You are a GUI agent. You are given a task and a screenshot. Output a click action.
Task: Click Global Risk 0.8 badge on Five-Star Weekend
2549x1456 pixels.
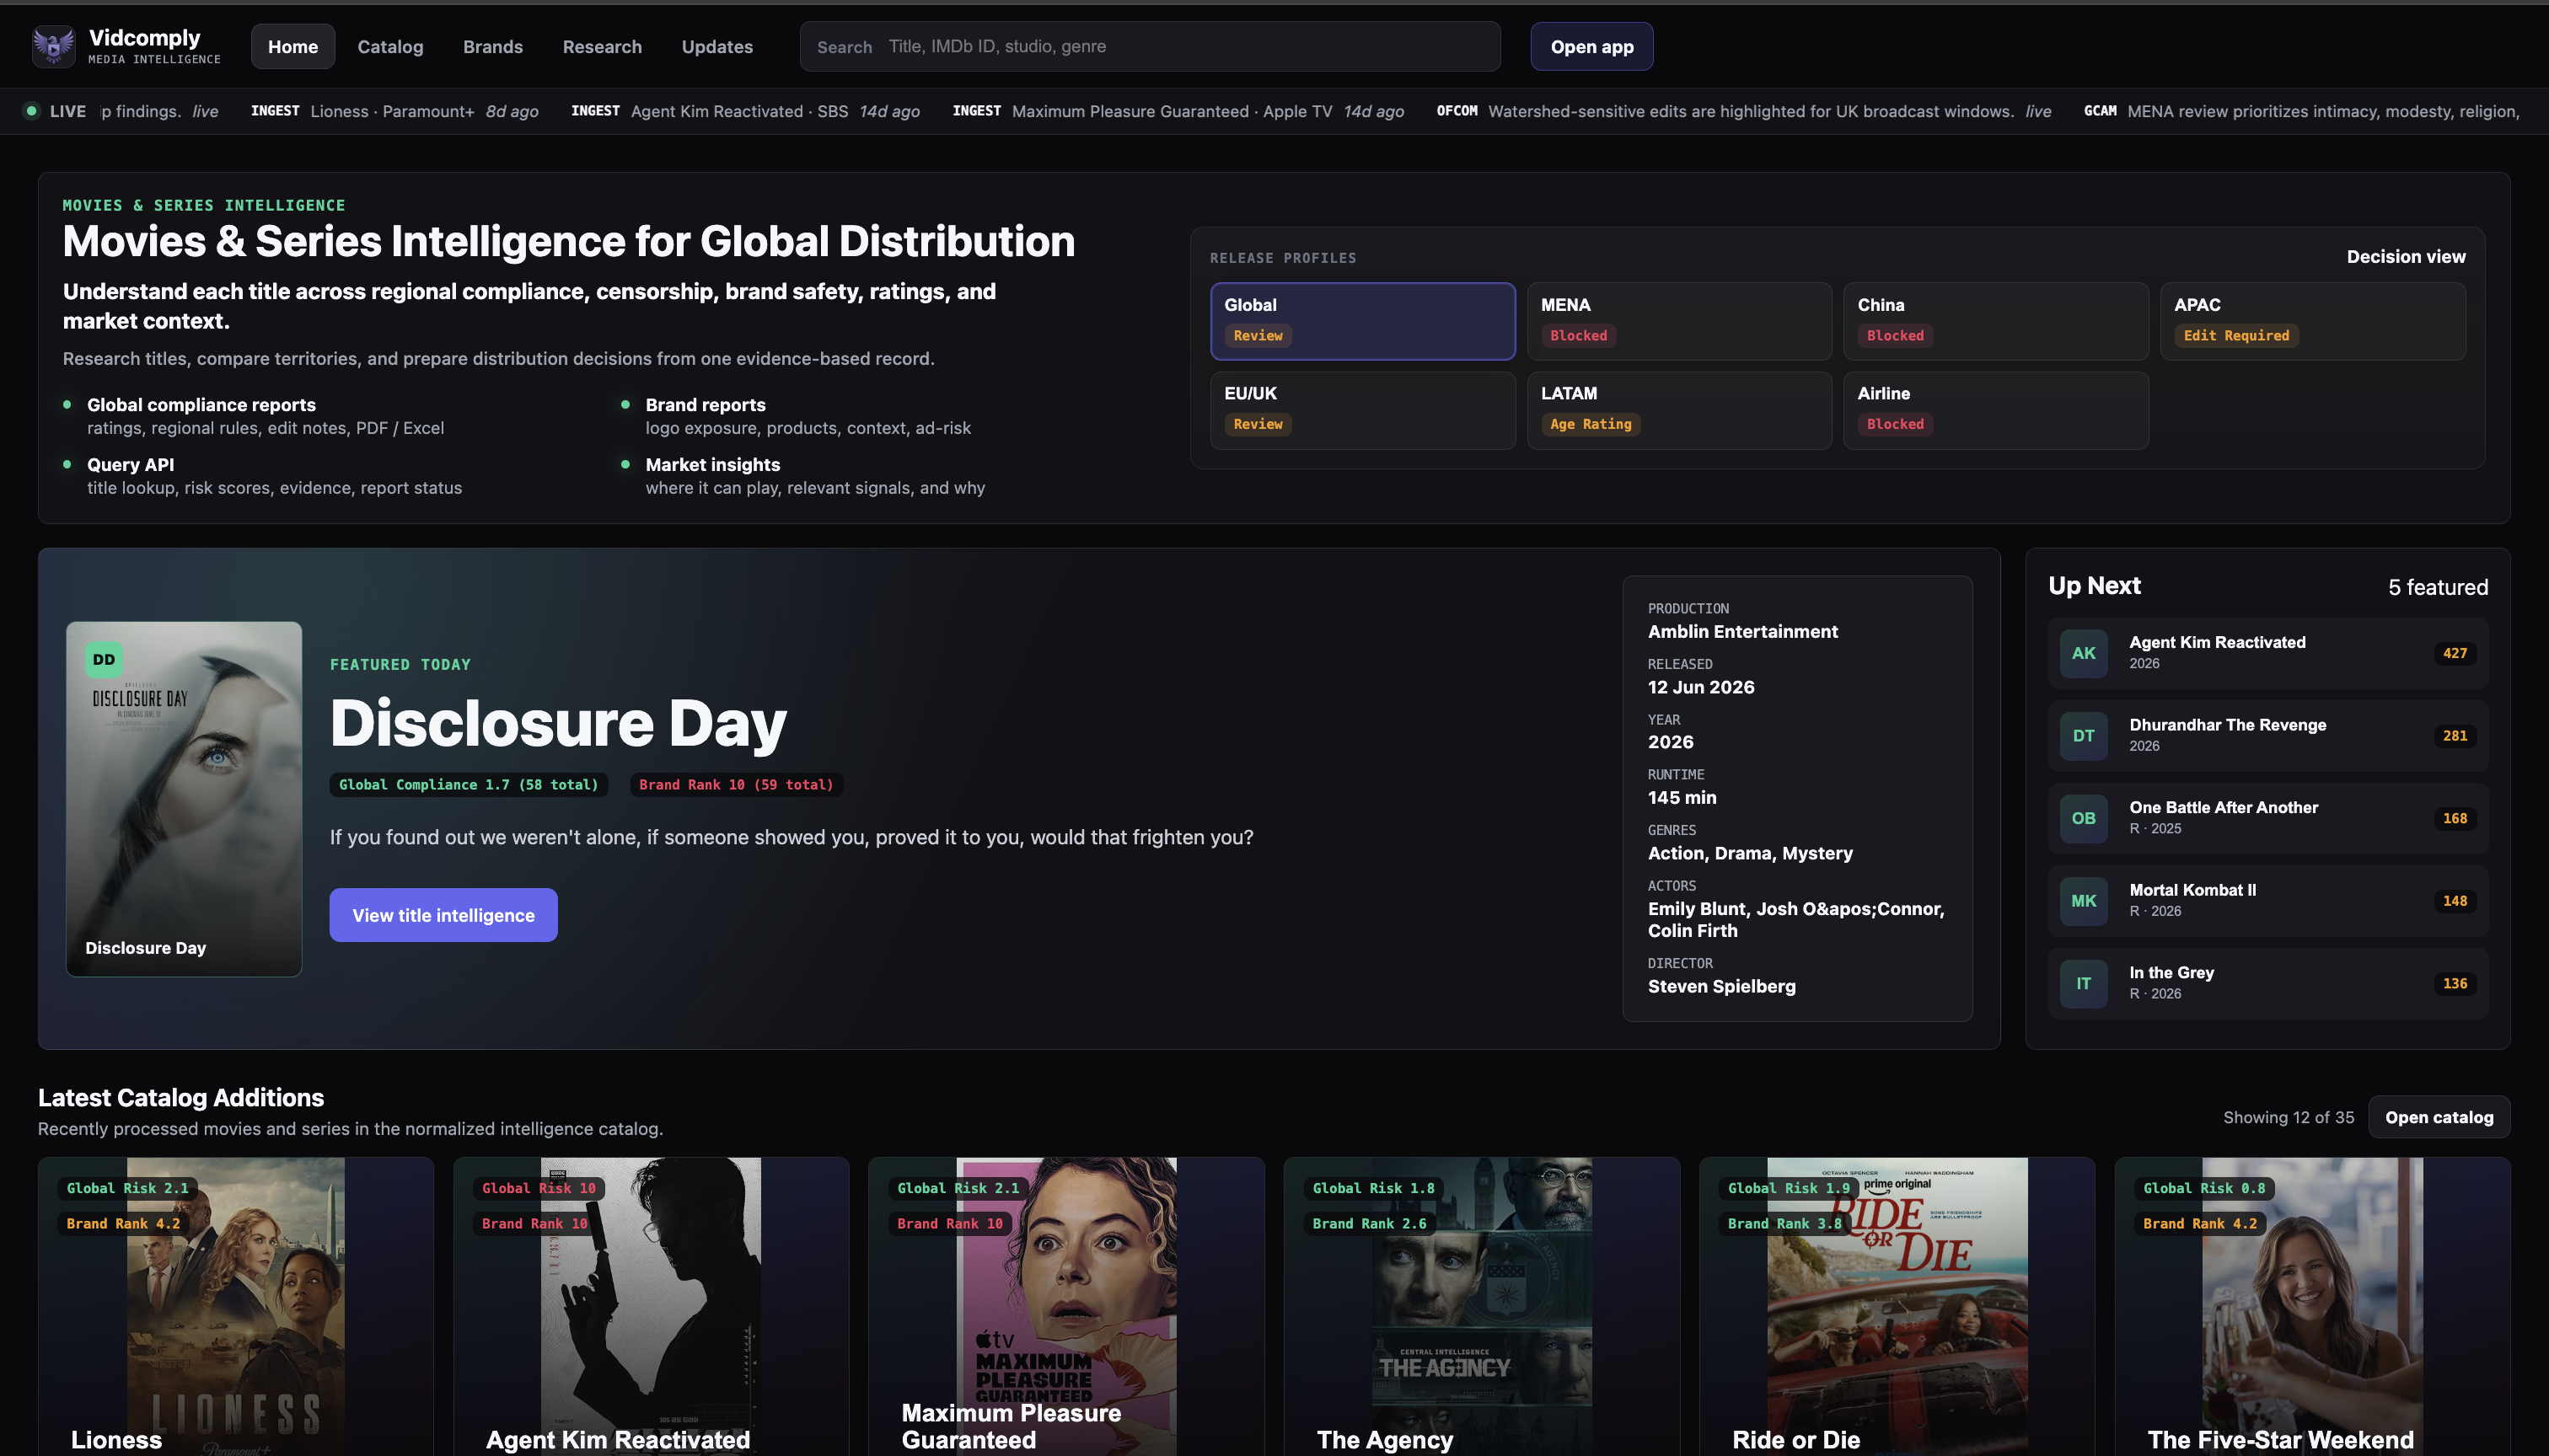[x=2204, y=1188]
